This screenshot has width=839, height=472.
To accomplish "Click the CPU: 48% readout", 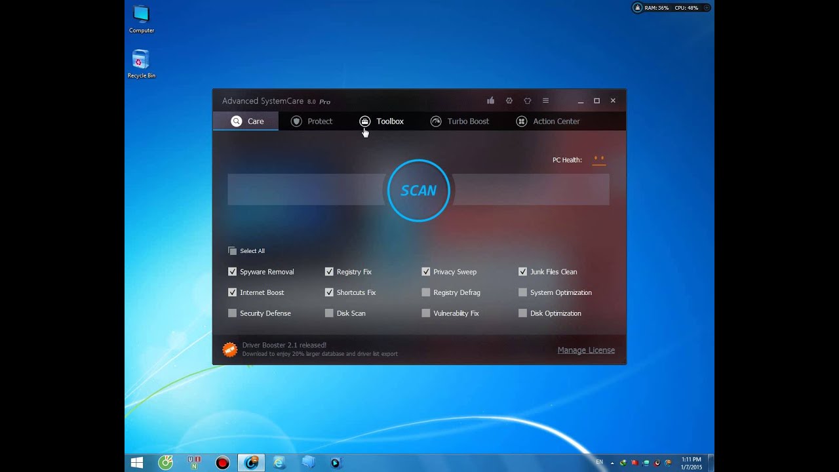I will 686,8.
